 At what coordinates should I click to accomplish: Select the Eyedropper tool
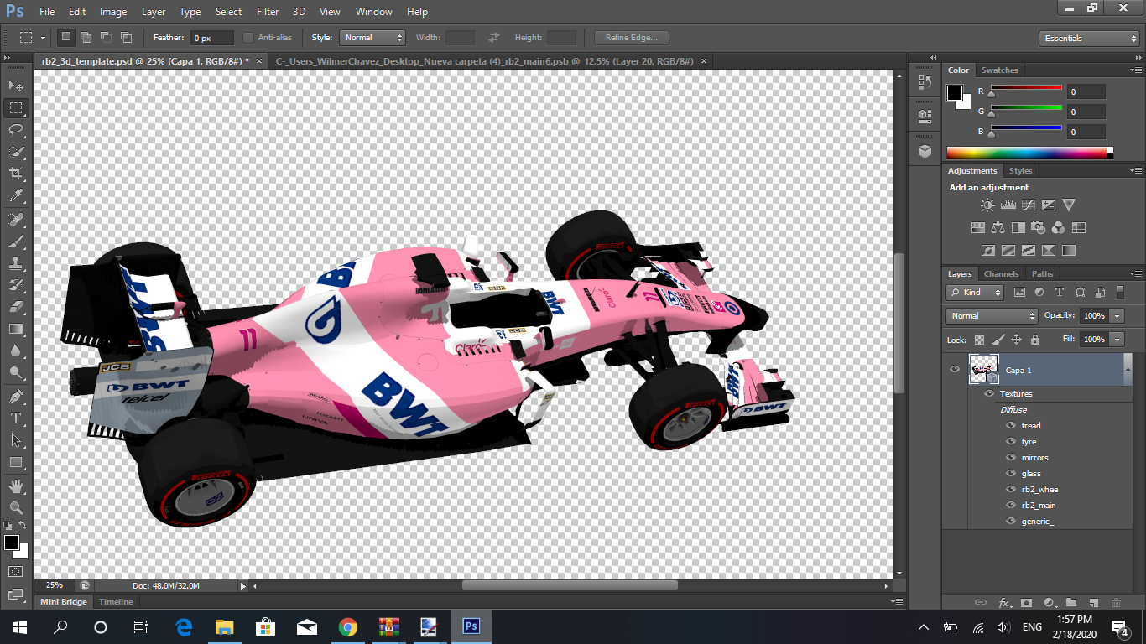pos(16,196)
